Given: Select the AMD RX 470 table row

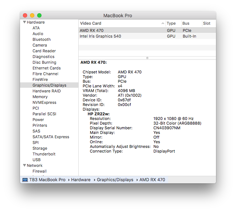Looking at the screenshot, I should point(147,30).
